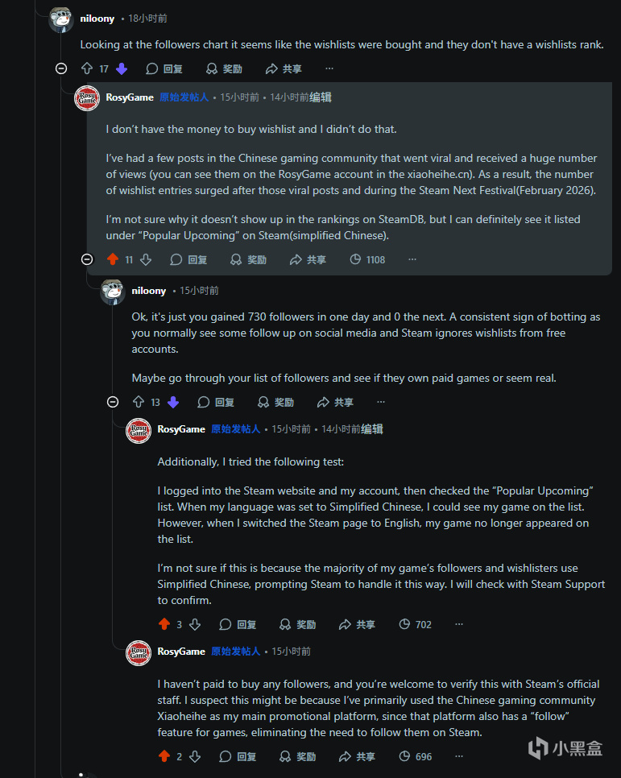Viewport: 621px width, 778px height.
Task: Reply to niloony's top comment
Action: click(164, 69)
